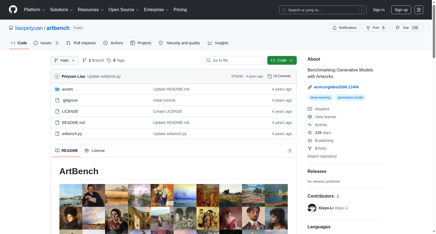Open the Insights tab
This screenshot has width=436, height=234.
click(x=218, y=43)
